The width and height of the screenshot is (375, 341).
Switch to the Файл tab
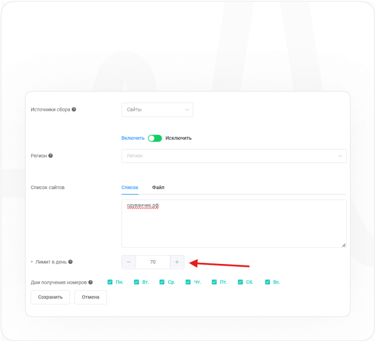[x=158, y=187]
